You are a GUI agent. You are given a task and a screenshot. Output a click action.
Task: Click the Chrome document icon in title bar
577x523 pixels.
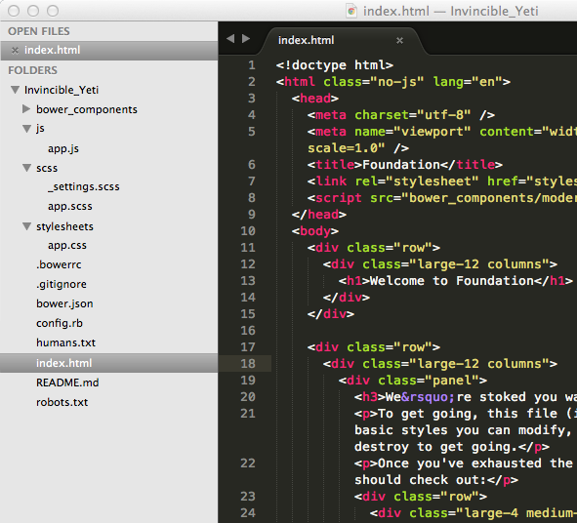pos(351,11)
